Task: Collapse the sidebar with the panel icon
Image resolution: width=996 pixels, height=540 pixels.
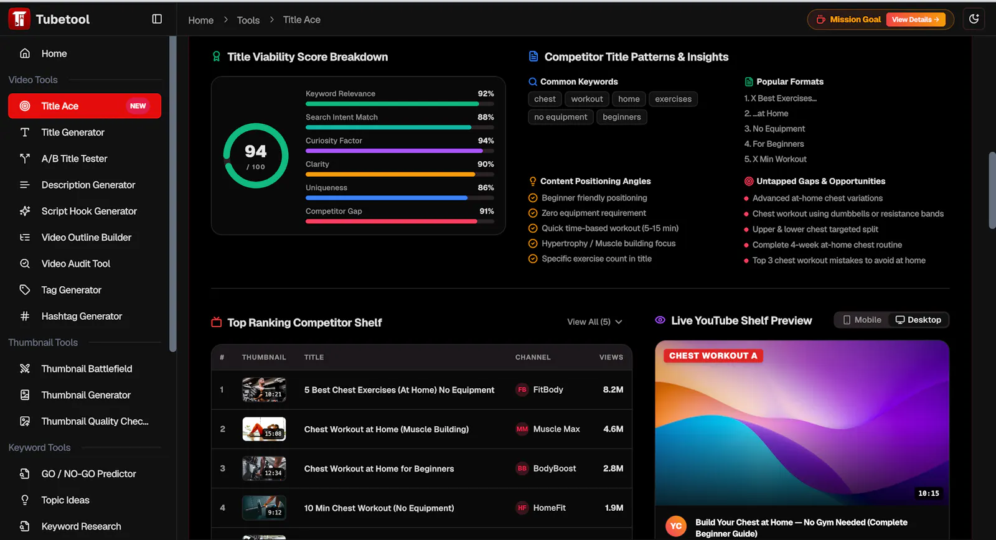Action: [157, 19]
